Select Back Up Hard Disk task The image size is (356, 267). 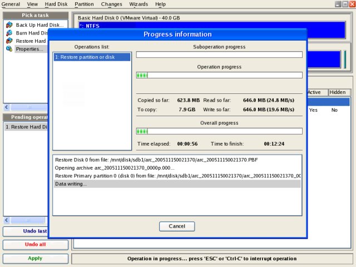pos(39,25)
